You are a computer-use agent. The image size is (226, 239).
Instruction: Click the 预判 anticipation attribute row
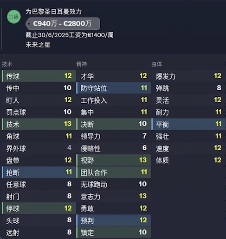coord(113,220)
